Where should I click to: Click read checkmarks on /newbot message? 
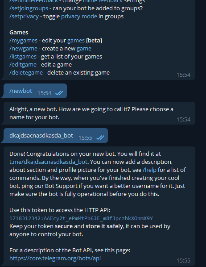[x=59, y=93]
